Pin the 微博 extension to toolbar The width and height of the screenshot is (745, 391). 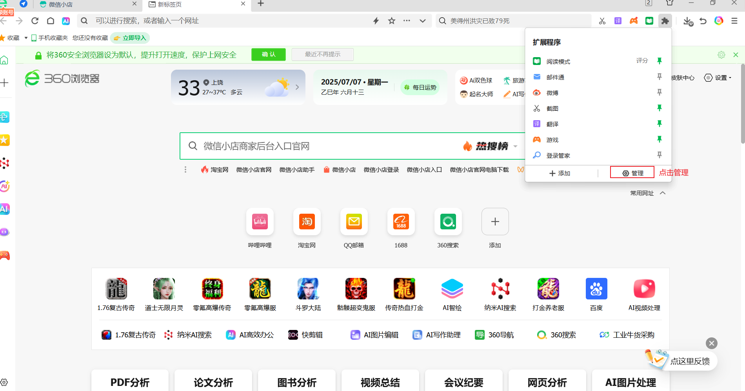[660, 92]
